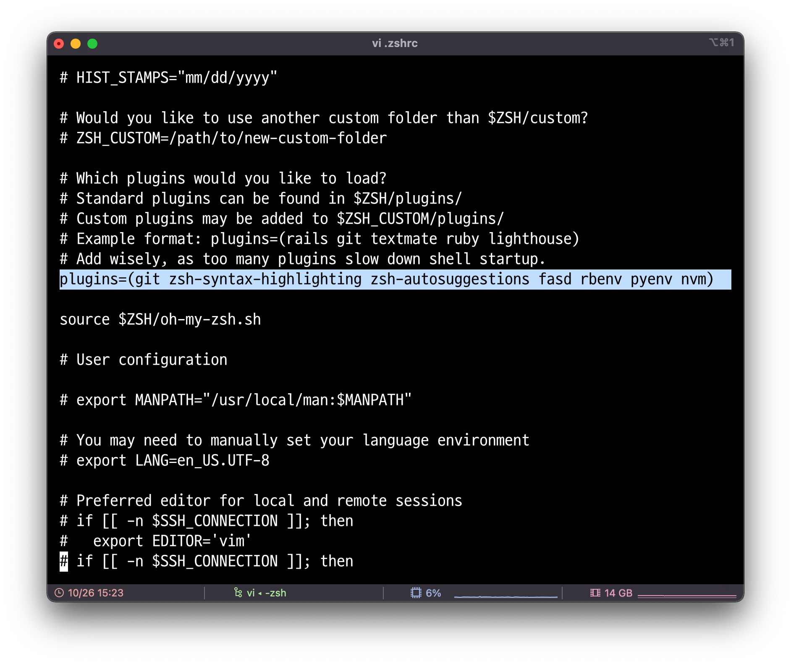Click the 'Custom plugins may be added' line

(282, 219)
